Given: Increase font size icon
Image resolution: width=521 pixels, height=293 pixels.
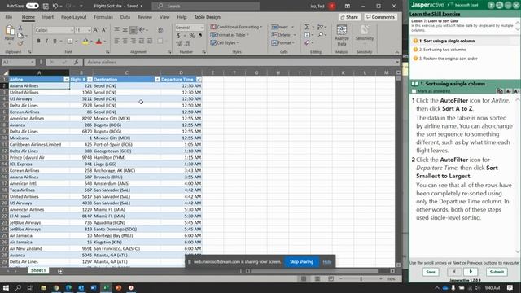Looking at the screenshot, I should [96, 30].
